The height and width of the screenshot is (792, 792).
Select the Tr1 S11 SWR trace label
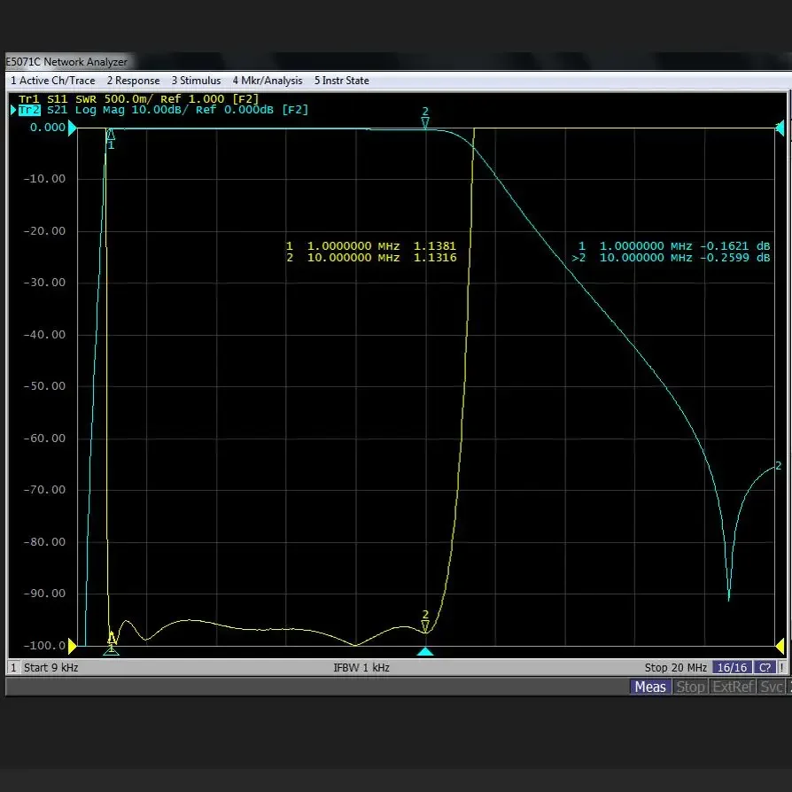(x=53, y=98)
